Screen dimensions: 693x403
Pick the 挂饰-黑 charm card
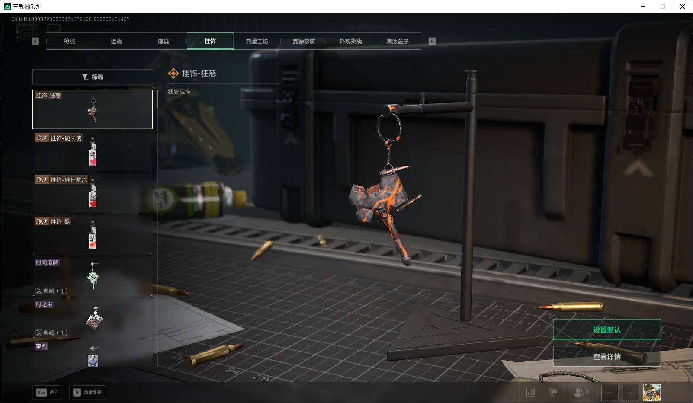(x=93, y=234)
